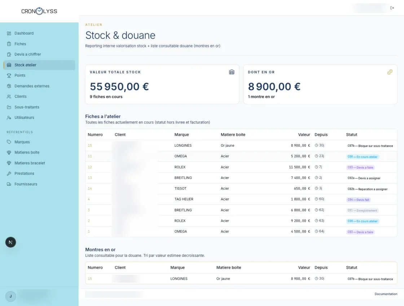Open fiche number 14 link
This screenshot has width=404, height=306.
tap(90, 189)
